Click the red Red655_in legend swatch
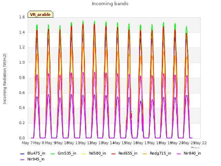 (x=114, y=154)
